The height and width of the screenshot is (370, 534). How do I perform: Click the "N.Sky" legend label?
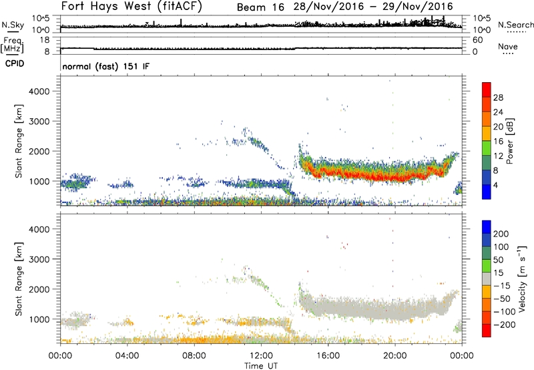click(x=13, y=25)
